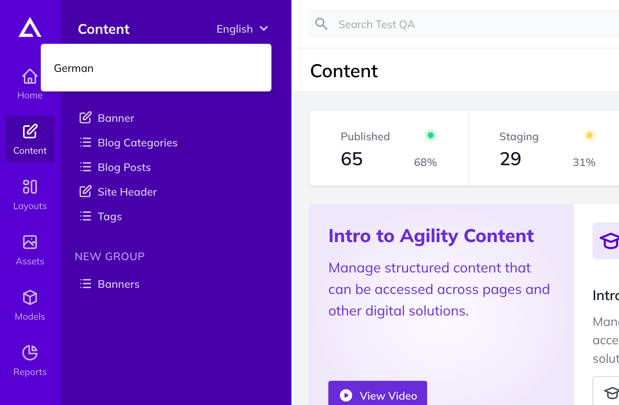Select the Content sidebar item
The height and width of the screenshot is (405, 619).
pyautogui.click(x=30, y=139)
